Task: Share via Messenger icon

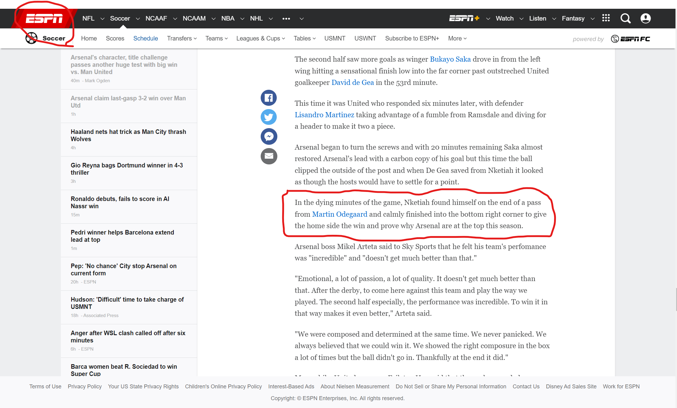Action: point(269,137)
